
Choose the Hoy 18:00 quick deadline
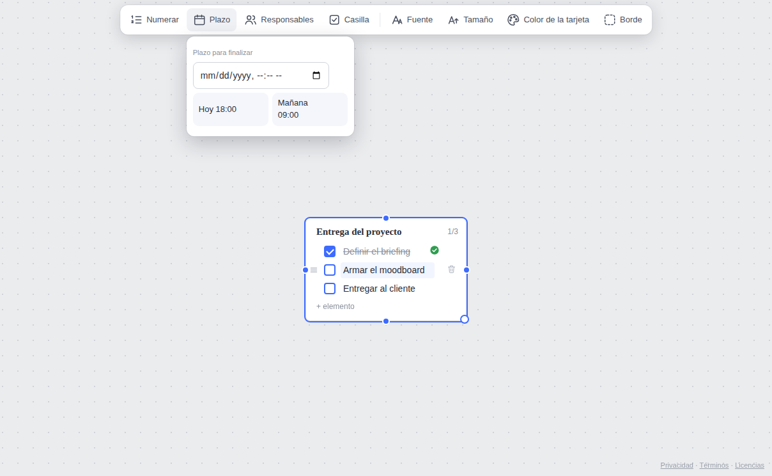231,109
